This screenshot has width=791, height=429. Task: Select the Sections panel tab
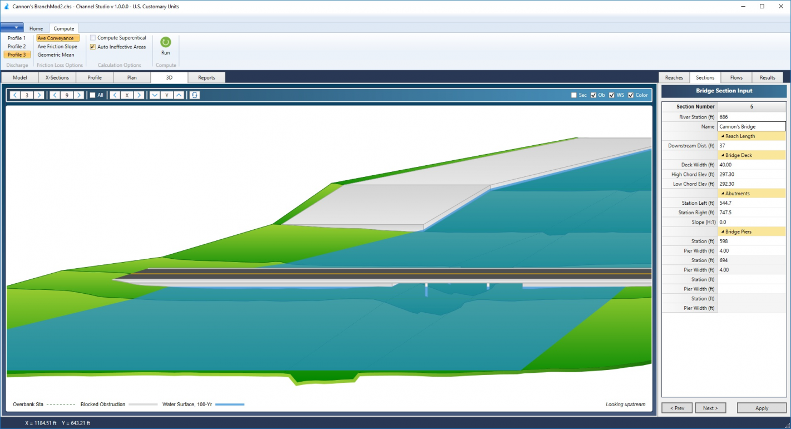[705, 77]
